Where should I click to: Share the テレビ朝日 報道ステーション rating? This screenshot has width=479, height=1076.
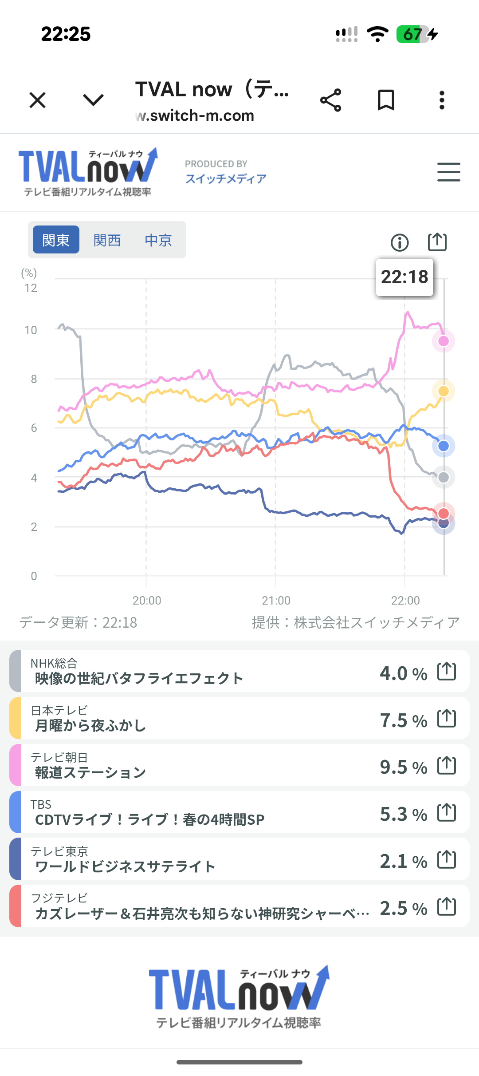(446, 765)
